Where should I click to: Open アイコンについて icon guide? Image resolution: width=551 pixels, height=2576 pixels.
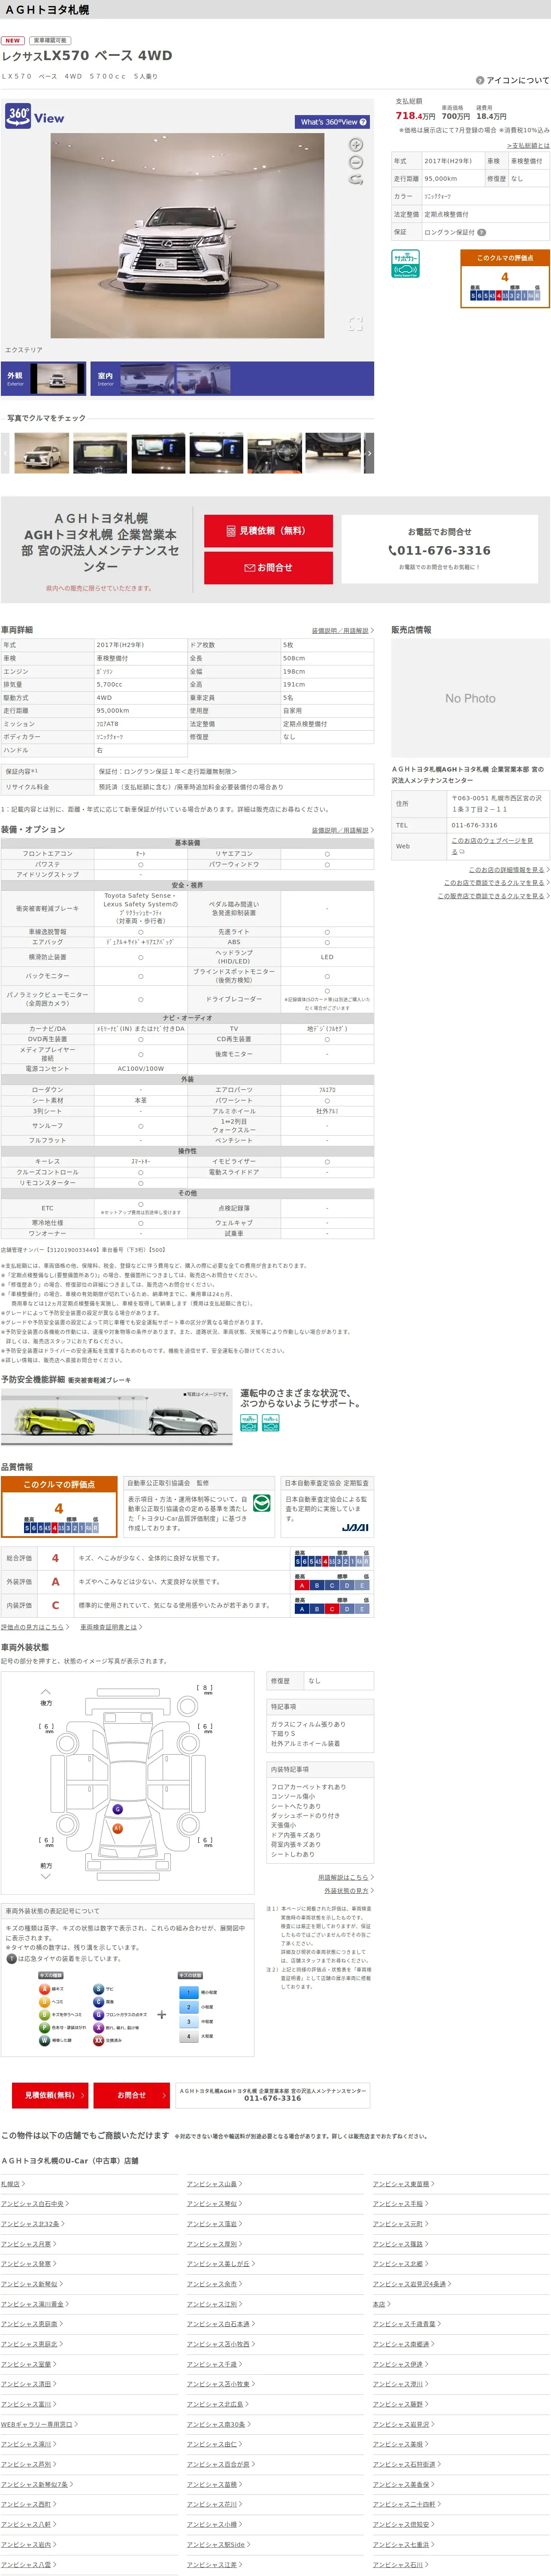(512, 80)
